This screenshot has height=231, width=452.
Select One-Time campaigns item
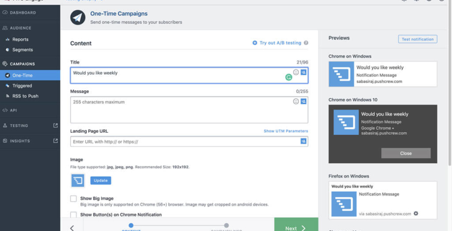[x=30, y=75]
